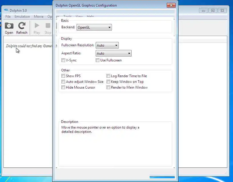Image resolution: width=233 pixels, height=182 pixels.
Task: Close the Graphics Configuration dialog
Action: tap(171, 5)
